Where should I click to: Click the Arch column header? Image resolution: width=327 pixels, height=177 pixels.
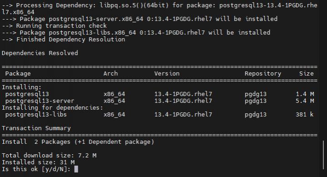(110, 73)
